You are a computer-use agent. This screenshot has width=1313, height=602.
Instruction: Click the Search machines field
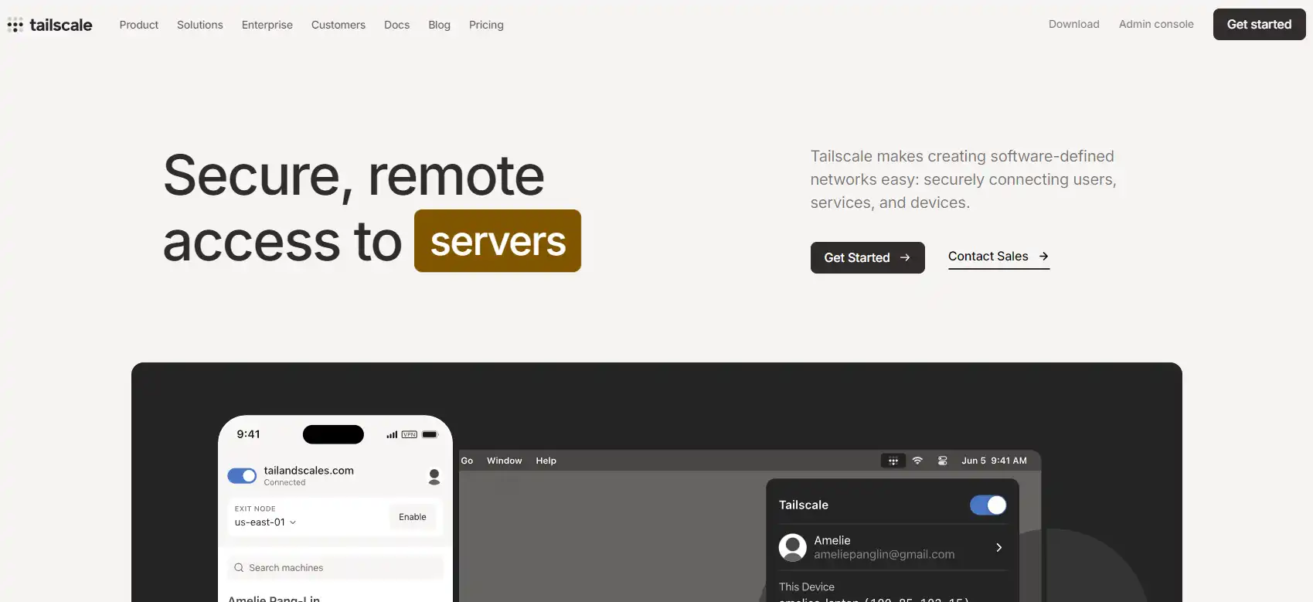pos(335,568)
